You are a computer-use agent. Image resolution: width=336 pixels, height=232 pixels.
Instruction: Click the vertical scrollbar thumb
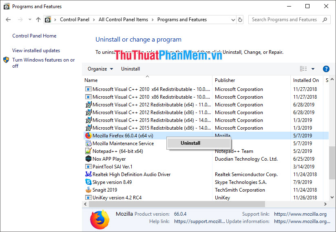coord(332,163)
